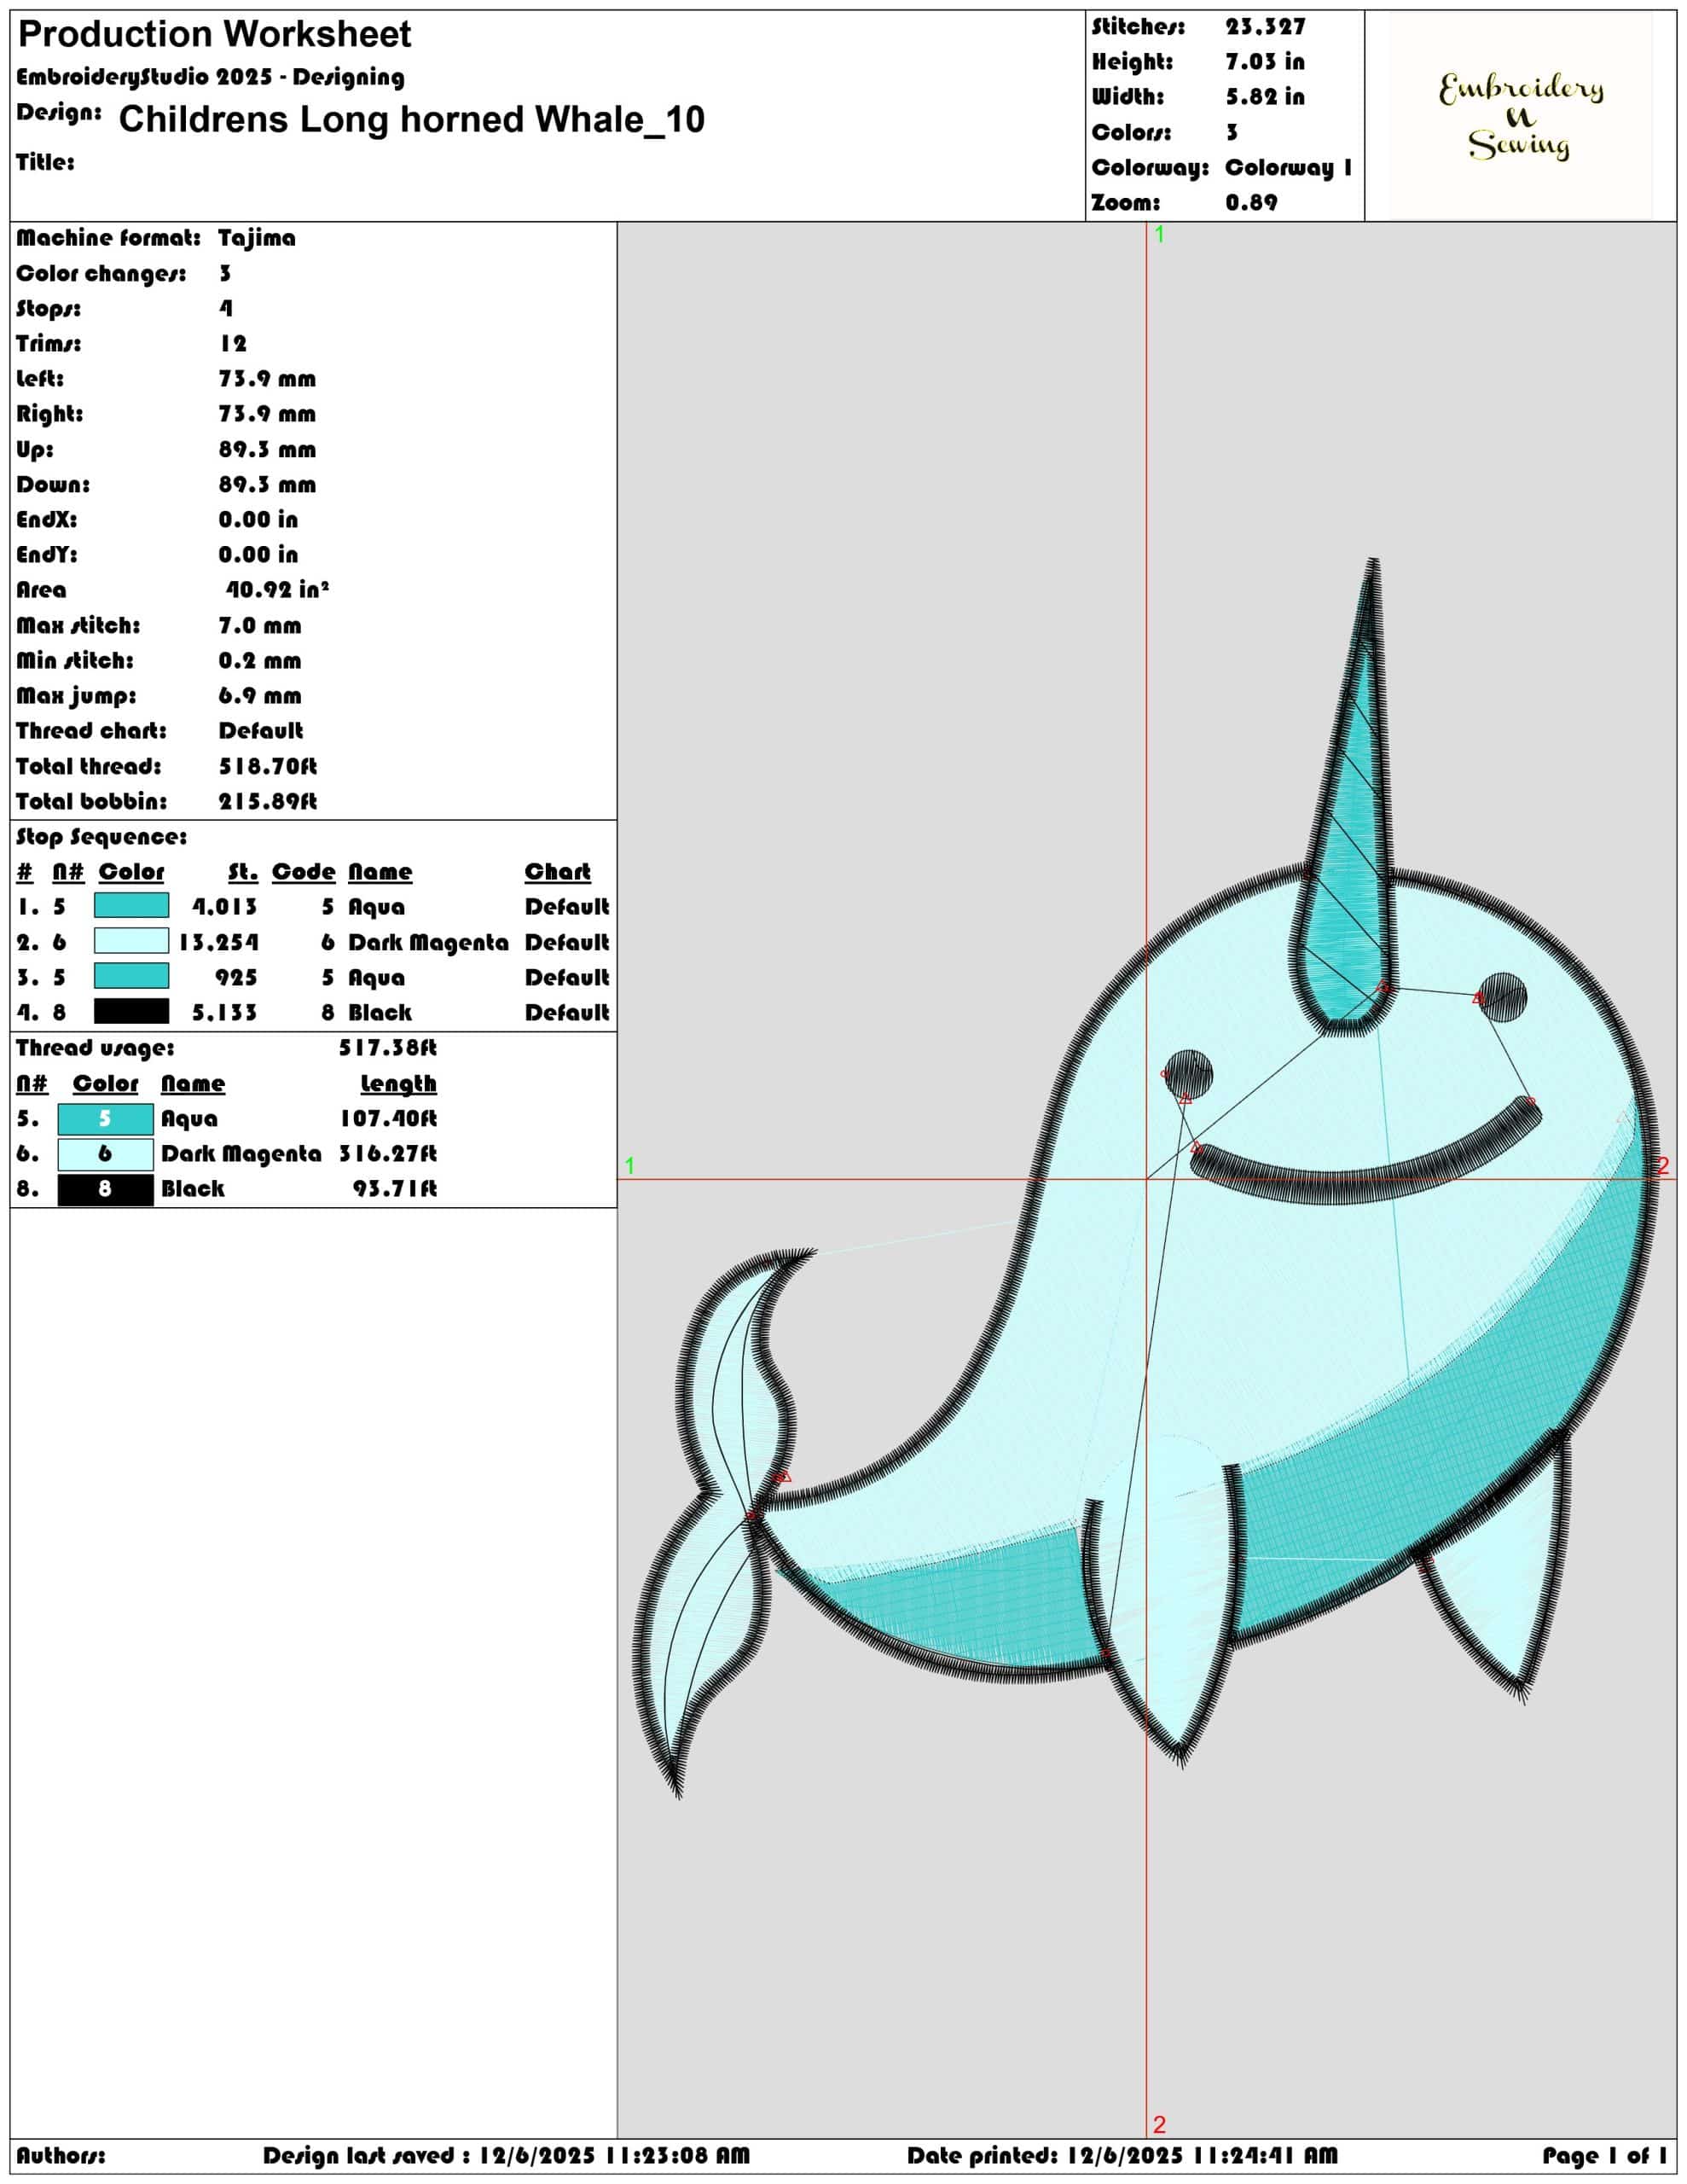Select thread usage swatch numbered 5
Image resolution: width=1687 pixels, height=2184 pixels.
tap(105, 1118)
